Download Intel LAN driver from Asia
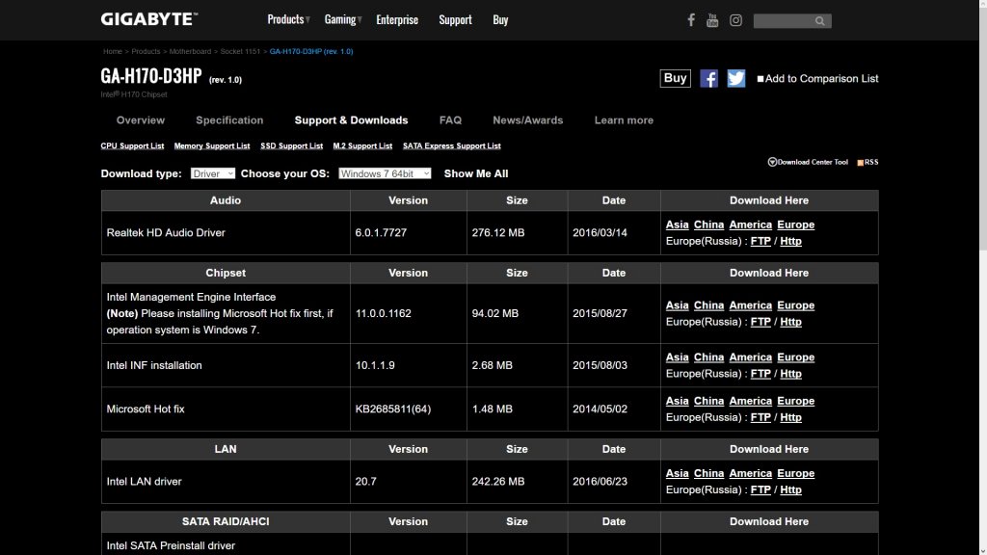 tap(678, 473)
